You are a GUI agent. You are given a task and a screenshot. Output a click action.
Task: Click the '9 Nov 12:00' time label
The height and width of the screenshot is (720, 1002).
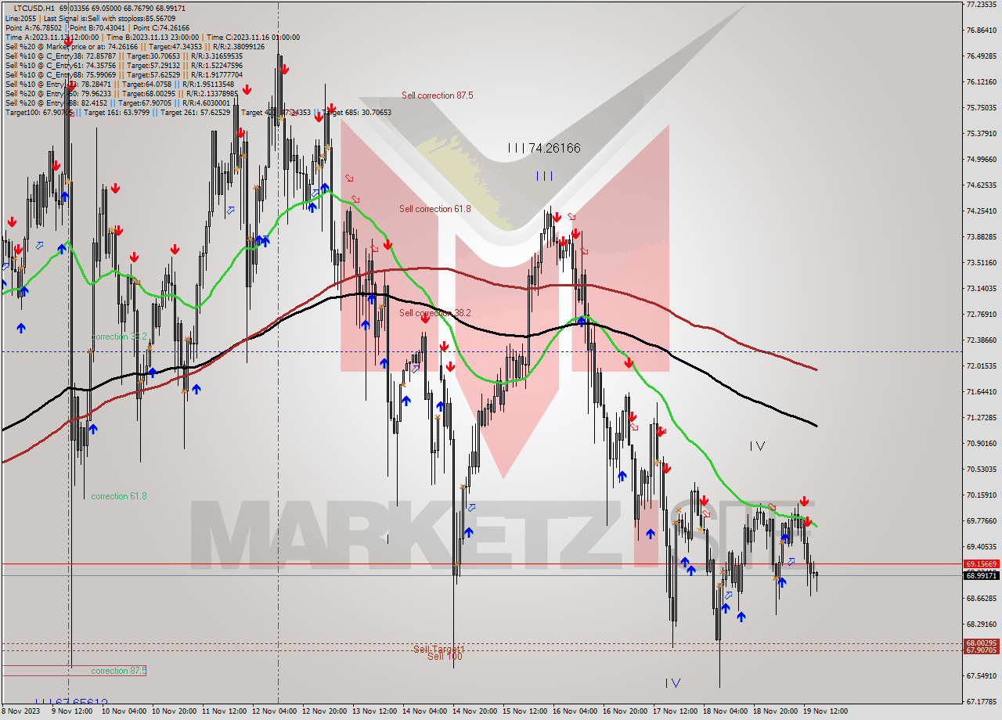coord(72,711)
